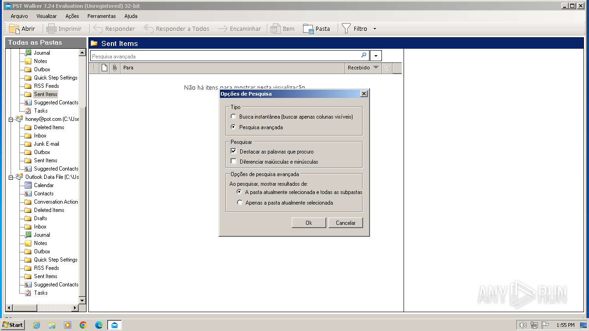The height and width of the screenshot is (331, 589).
Task: Click the Filtro funnel icon
Action: click(x=346, y=29)
